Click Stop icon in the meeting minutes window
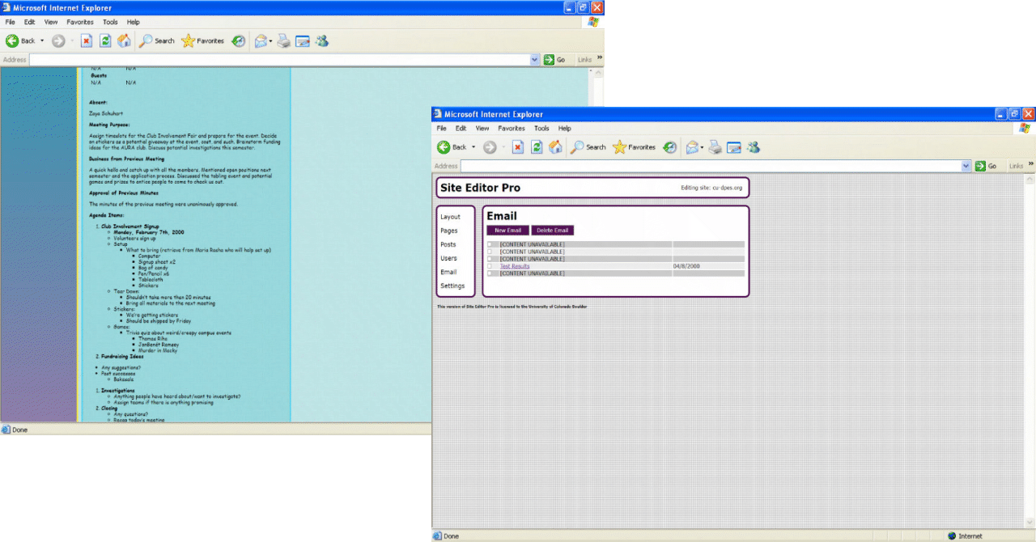Screen dimensions: 1036x542 pos(87,40)
